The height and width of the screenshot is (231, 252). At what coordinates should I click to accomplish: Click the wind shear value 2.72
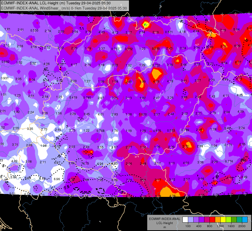tap(186, 146)
